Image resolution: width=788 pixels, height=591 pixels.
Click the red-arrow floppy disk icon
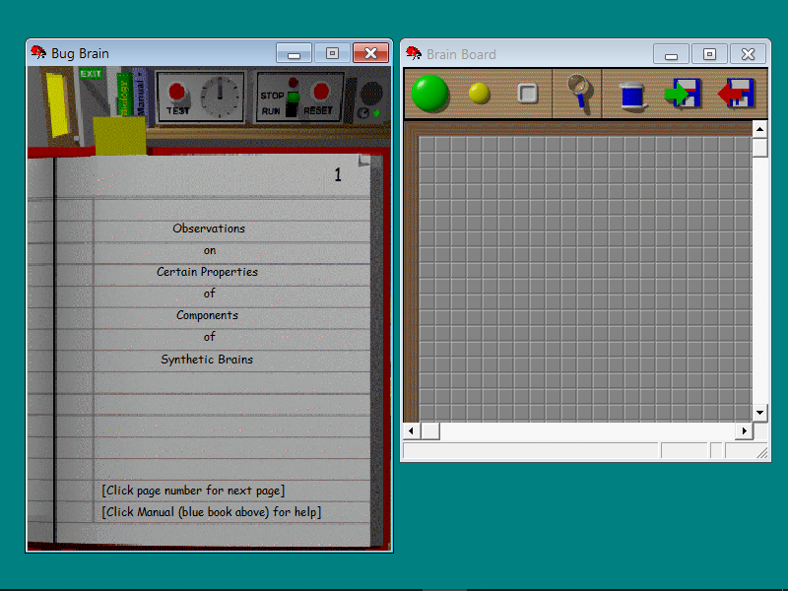click(x=736, y=93)
